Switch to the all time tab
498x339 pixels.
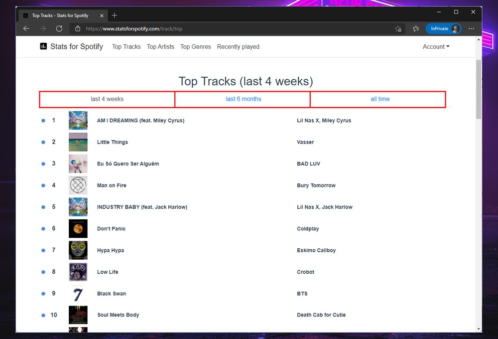(380, 99)
